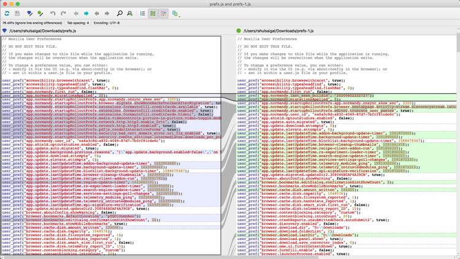Open the comparison method dropdown

click(175, 13)
